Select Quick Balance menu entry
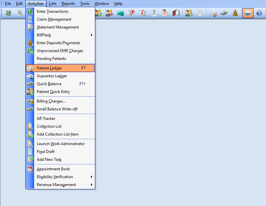The height and width of the screenshot is (206, 266). point(49,84)
